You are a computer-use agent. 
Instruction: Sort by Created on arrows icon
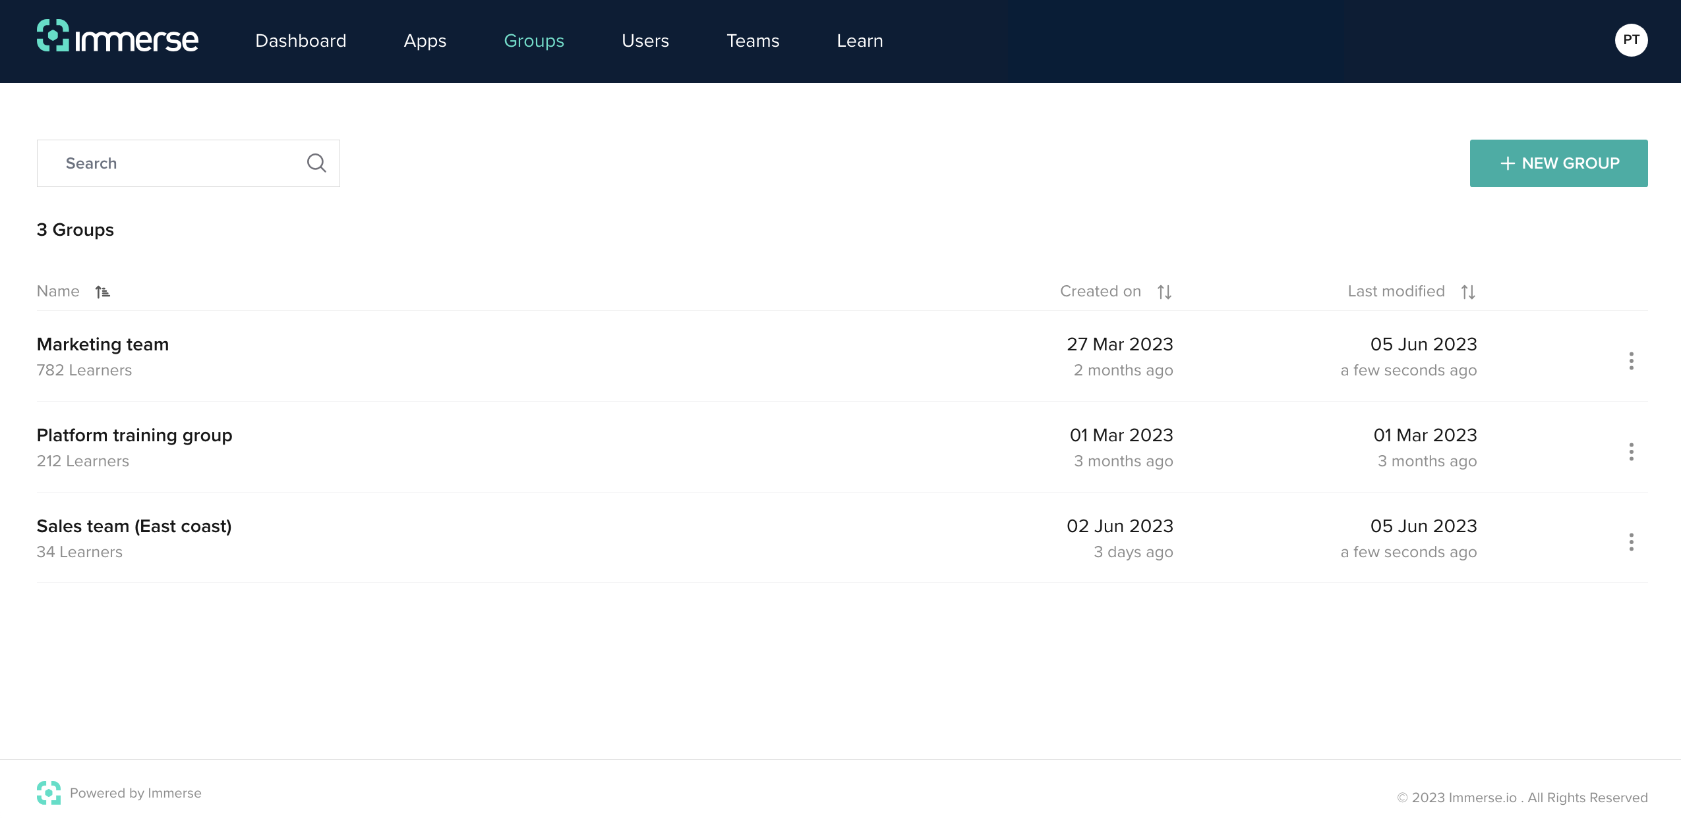coord(1164,292)
